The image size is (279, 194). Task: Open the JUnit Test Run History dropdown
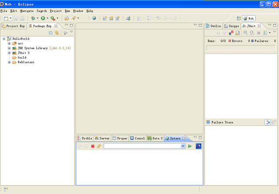click(x=270, y=33)
